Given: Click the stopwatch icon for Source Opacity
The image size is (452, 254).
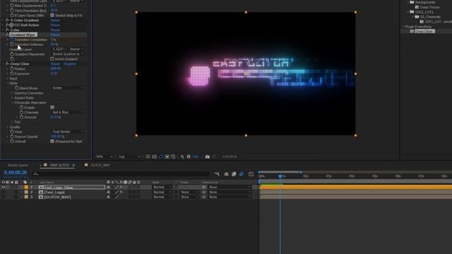Looking at the screenshot, I should click(x=12, y=136).
